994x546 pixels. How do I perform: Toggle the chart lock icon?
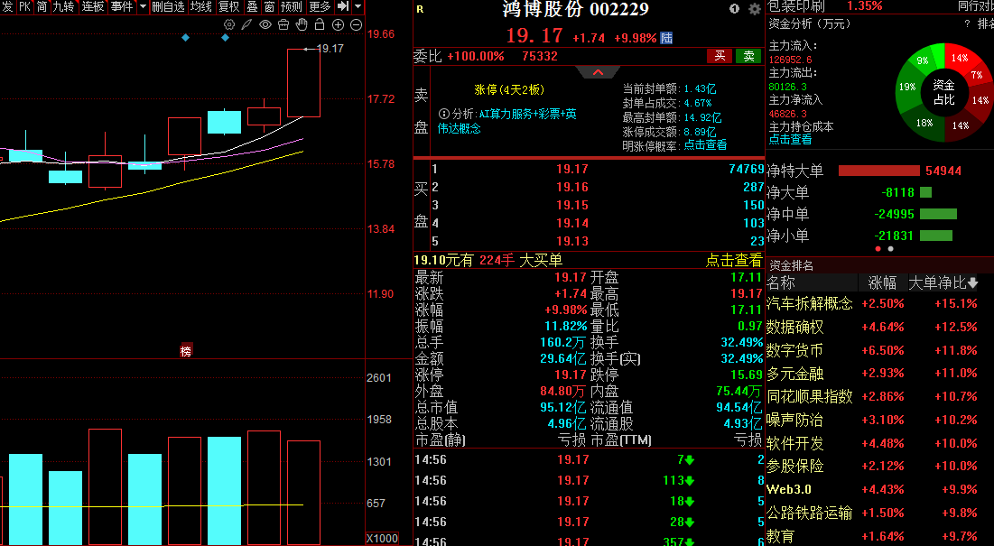320,24
